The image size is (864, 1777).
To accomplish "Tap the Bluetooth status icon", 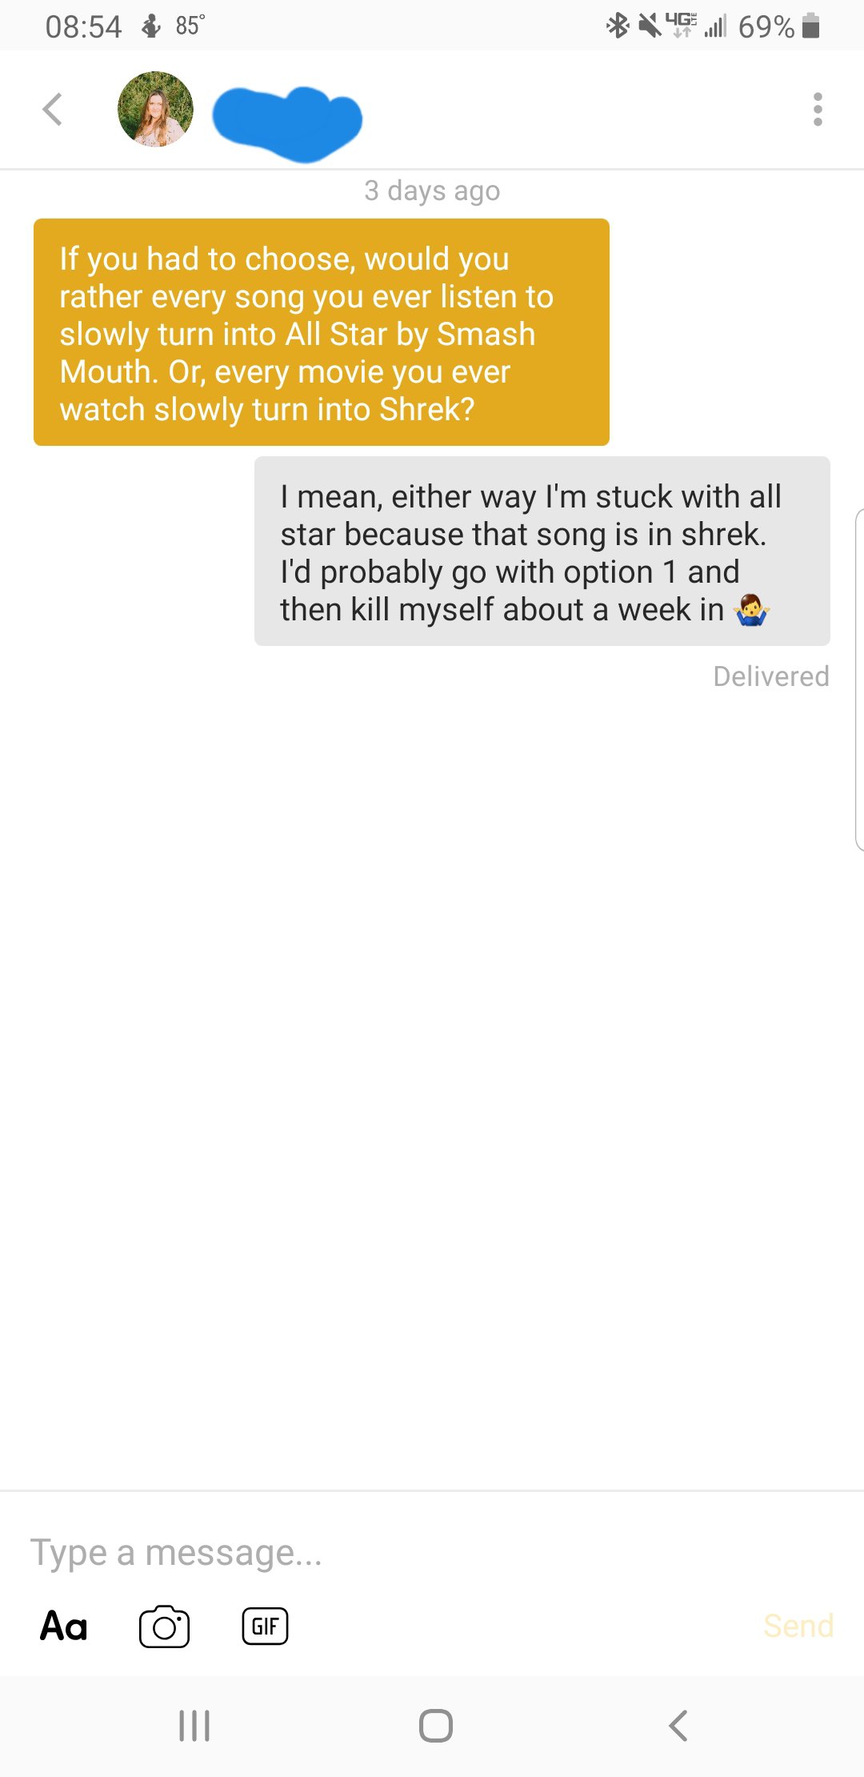I will coord(618,26).
